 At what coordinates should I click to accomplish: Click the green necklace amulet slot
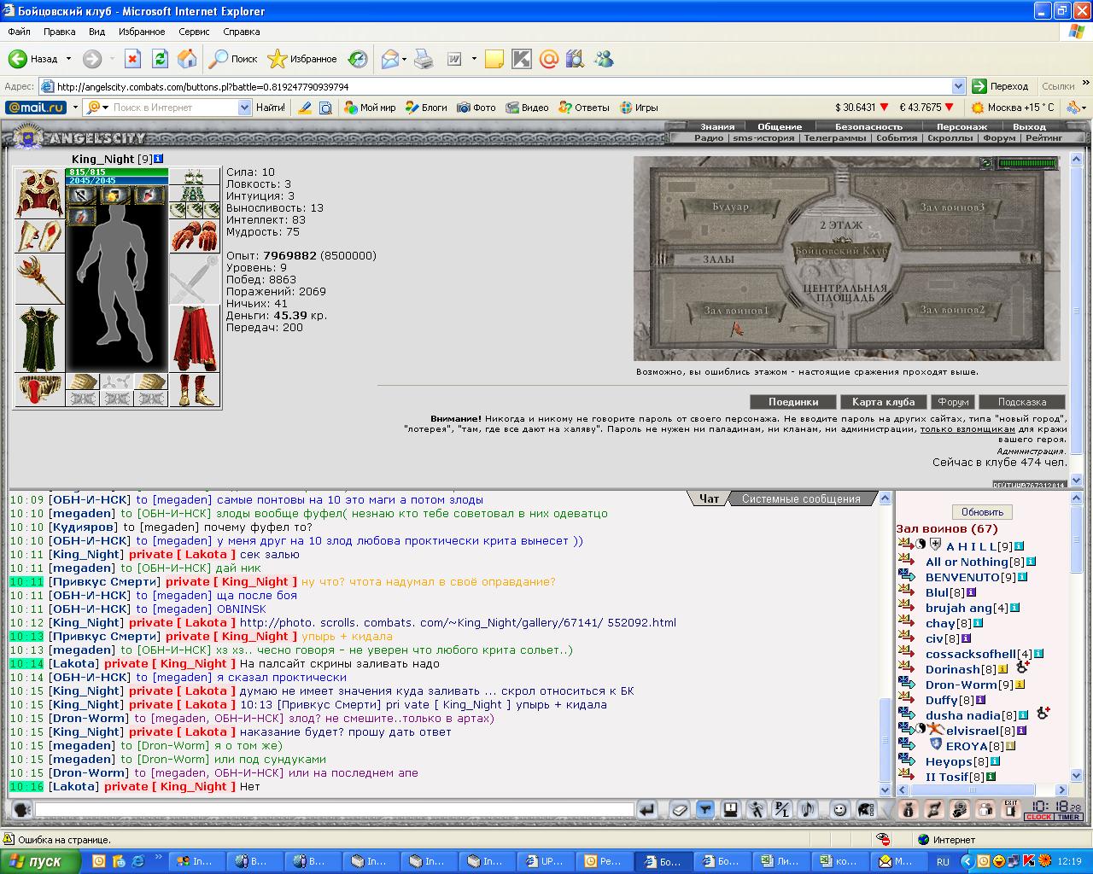click(195, 194)
